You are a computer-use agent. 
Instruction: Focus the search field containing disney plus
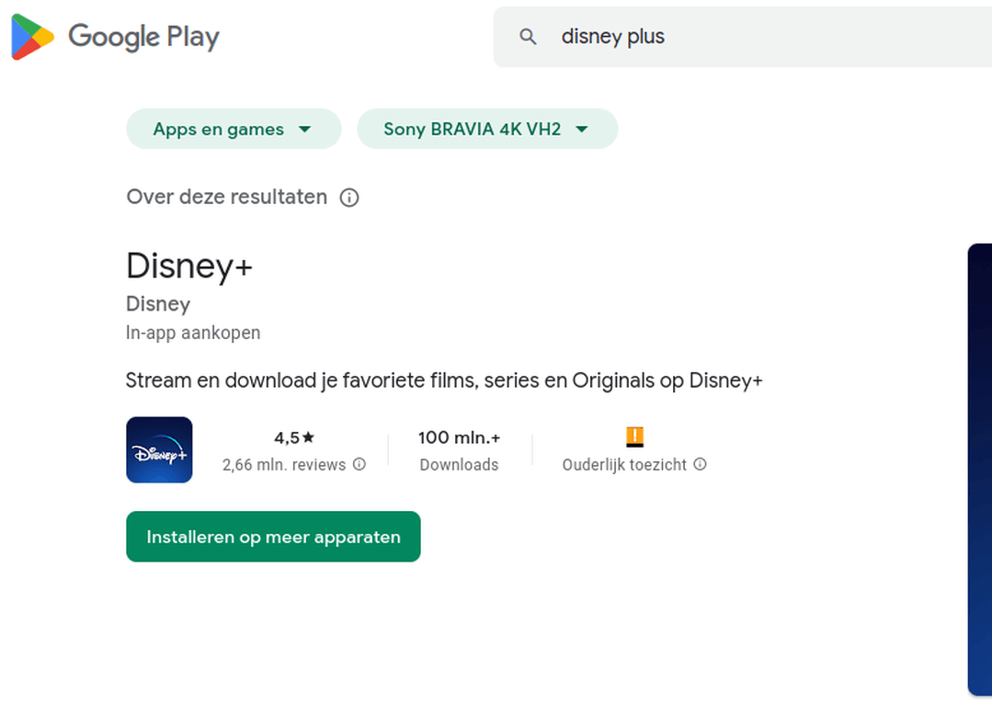743,37
